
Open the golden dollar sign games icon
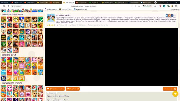click(16, 94)
